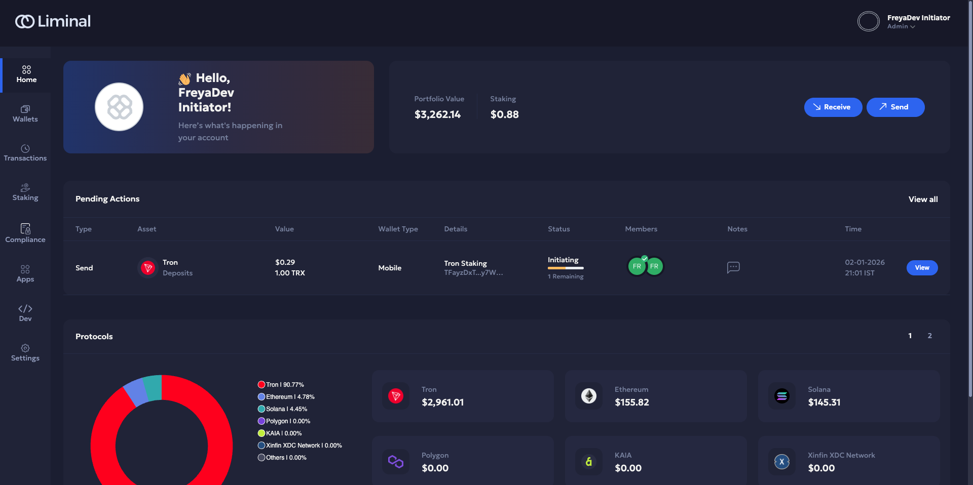The width and height of the screenshot is (973, 485).
Task: Click the Others legend swatch
Action: [261, 458]
